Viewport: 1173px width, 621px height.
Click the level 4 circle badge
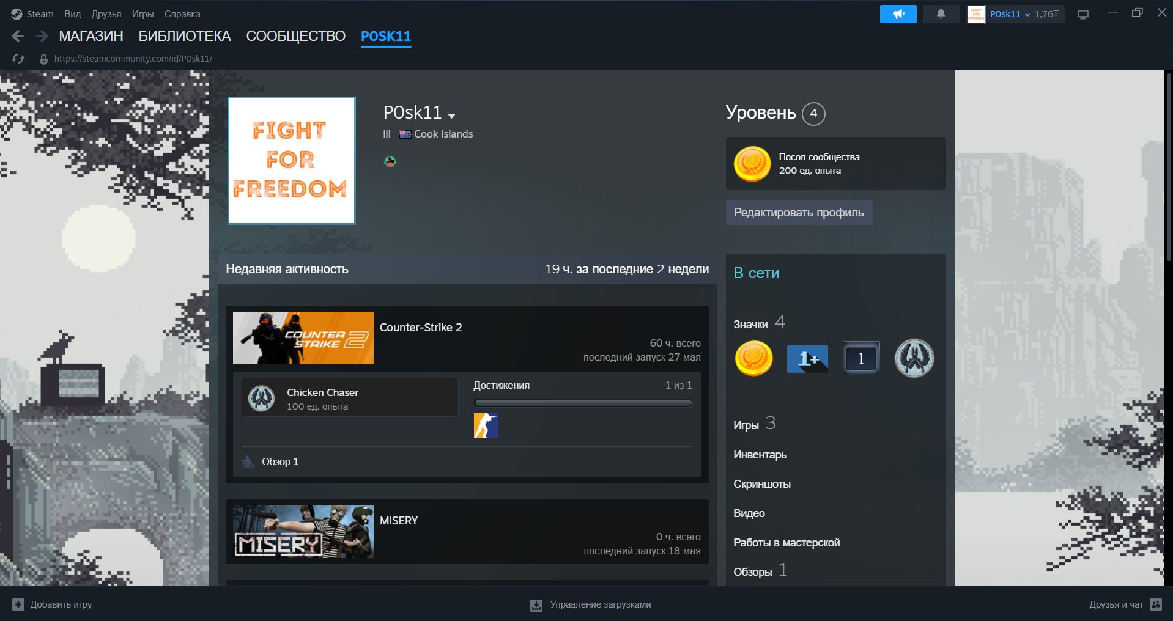click(813, 114)
